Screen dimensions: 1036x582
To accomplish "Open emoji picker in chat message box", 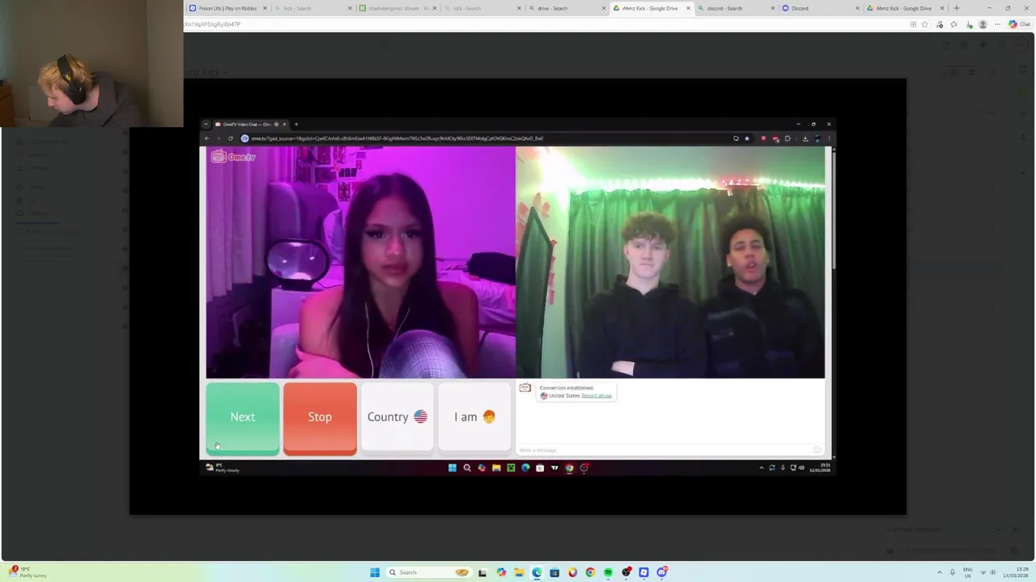I will (817, 450).
